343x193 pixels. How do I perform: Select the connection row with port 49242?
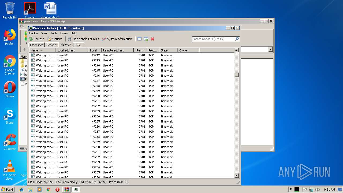point(132,55)
